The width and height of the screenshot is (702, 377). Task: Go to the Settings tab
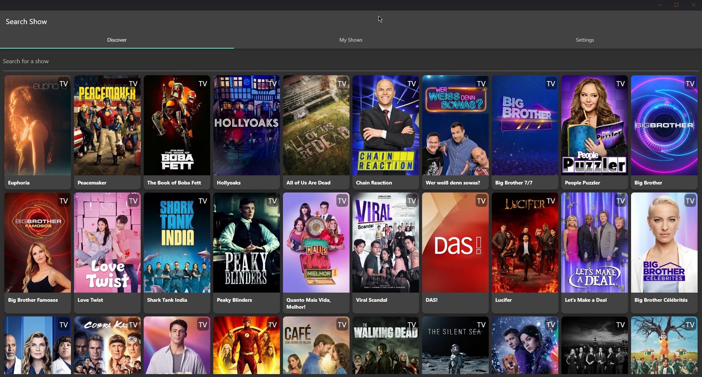point(585,40)
